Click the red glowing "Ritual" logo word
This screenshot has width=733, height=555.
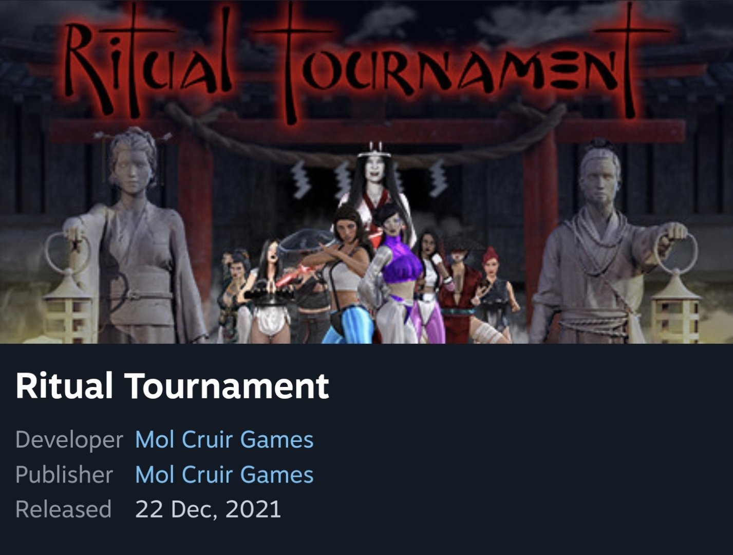[149, 62]
